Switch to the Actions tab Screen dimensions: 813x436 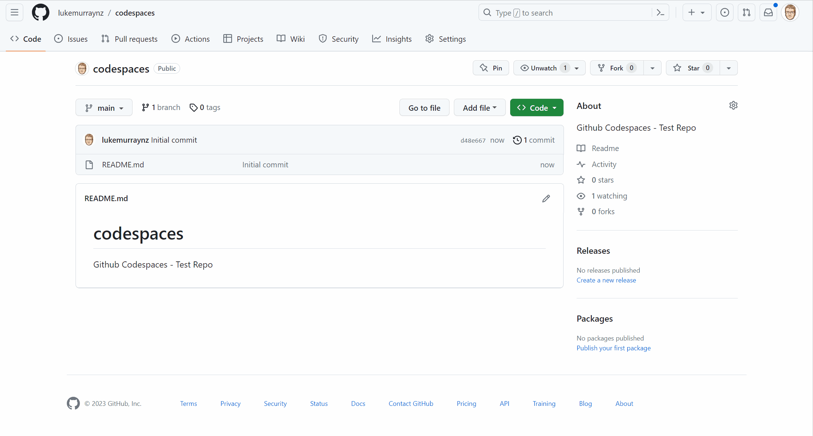click(191, 39)
